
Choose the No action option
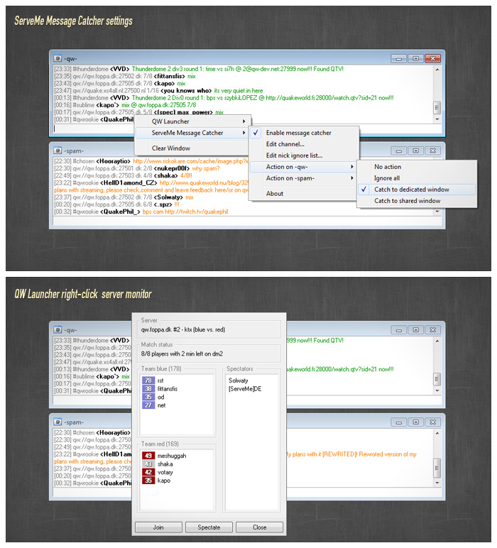click(x=388, y=167)
